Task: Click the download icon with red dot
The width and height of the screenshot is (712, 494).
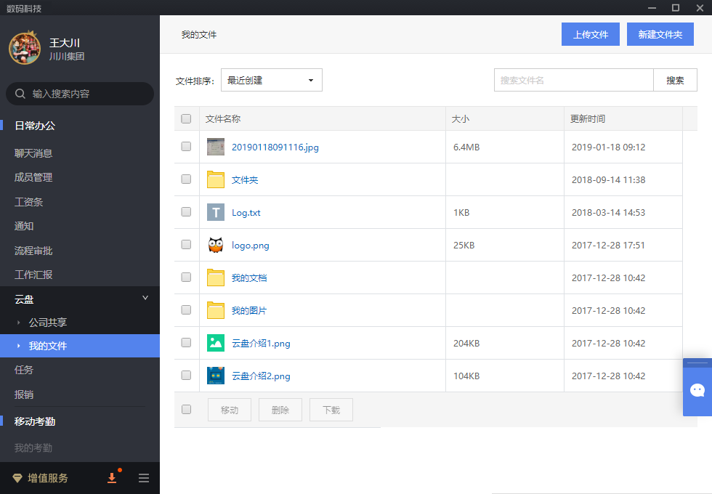Action: (112, 478)
